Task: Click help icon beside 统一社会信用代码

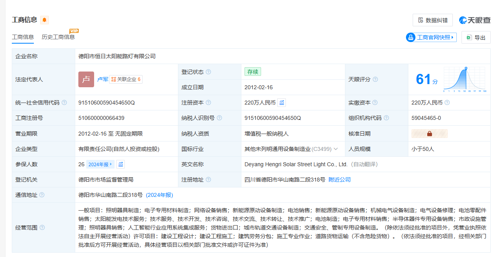Action: click(x=64, y=103)
